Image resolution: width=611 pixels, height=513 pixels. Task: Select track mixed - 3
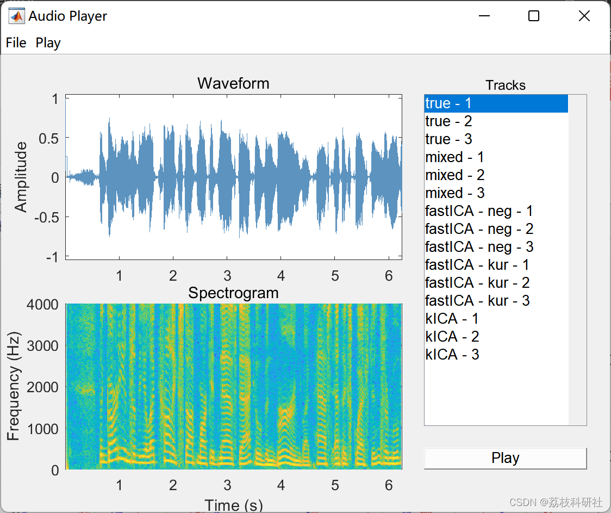point(496,193)
